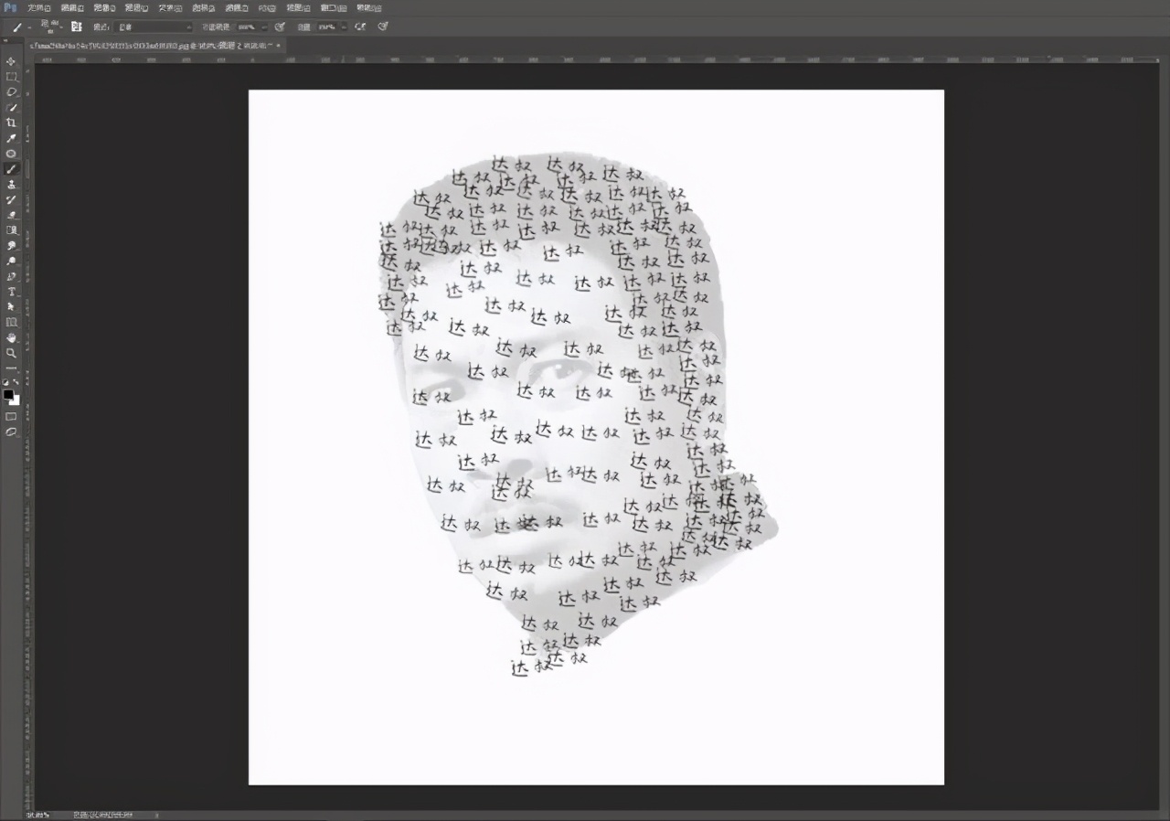The height and width of the screenshot is (821, 1170).
Task: Toggle the Brush panel button in options bar
Action: tap(77, 27)
